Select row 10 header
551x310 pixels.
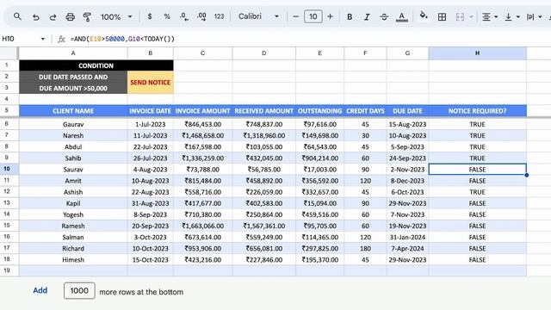click(7, 169)
